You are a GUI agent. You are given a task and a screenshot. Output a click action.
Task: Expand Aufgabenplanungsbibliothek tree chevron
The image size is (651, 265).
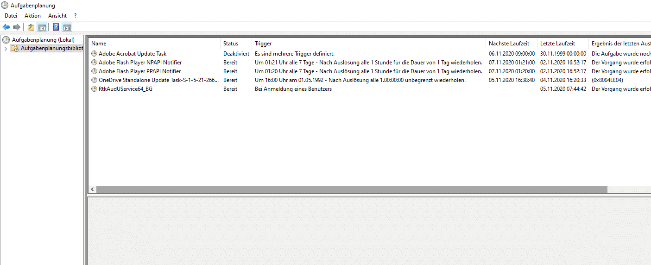click(5, 49)
